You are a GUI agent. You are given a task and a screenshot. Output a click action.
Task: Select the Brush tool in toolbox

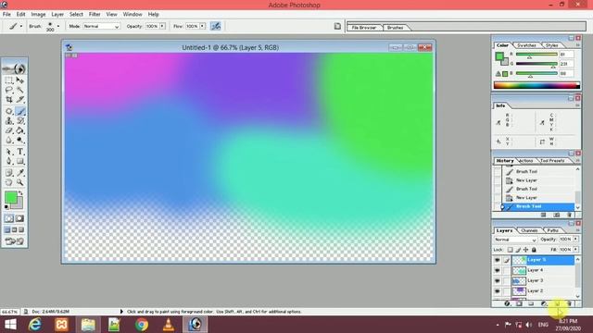click(x=20, y=111)
